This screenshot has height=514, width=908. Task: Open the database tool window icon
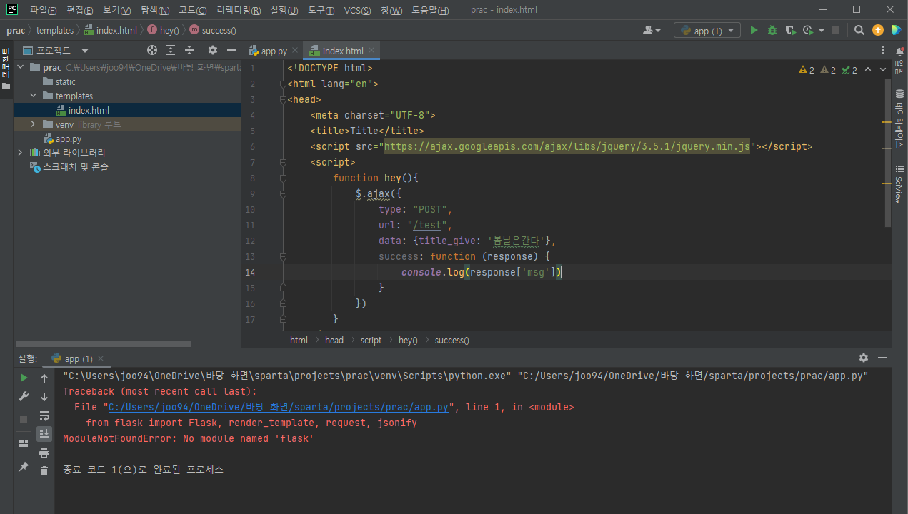click(899, 94)
